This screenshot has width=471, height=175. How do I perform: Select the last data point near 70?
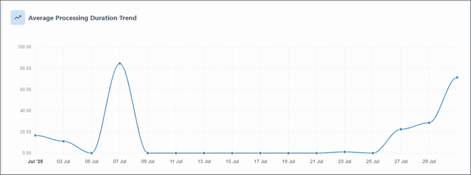[x=457, y=77]
